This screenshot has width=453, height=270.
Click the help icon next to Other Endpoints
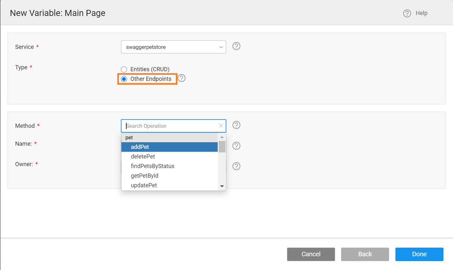click(x=181, y=78)
